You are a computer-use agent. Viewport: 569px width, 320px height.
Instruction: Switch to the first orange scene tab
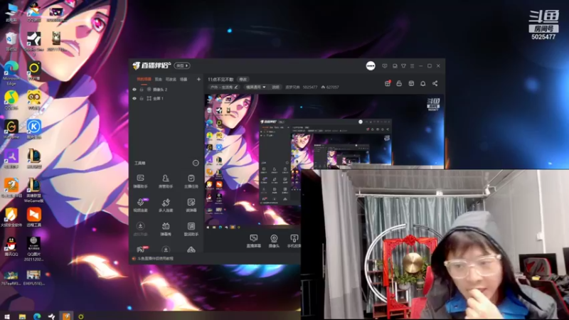tap(144, 79)
